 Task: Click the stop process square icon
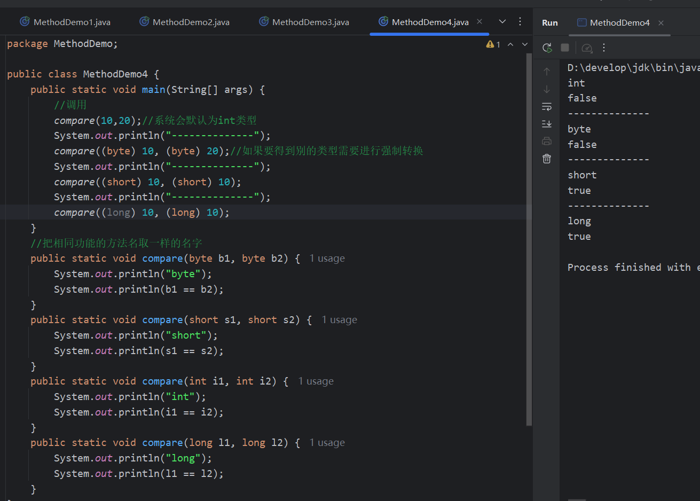click(x=565, y=48)
